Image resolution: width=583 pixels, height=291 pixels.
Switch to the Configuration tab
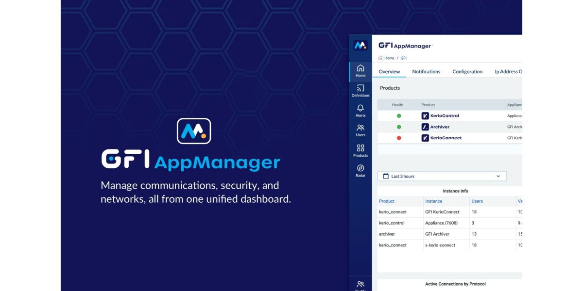tap(467, 72)
